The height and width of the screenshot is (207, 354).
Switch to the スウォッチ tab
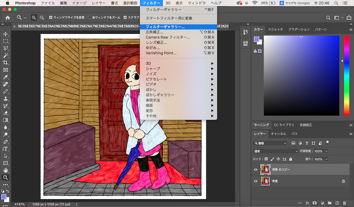pyautogui.click(x=275, y=30)
